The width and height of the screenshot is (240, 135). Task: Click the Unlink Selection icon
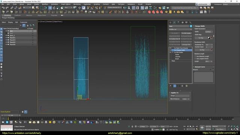click(16, 8)
